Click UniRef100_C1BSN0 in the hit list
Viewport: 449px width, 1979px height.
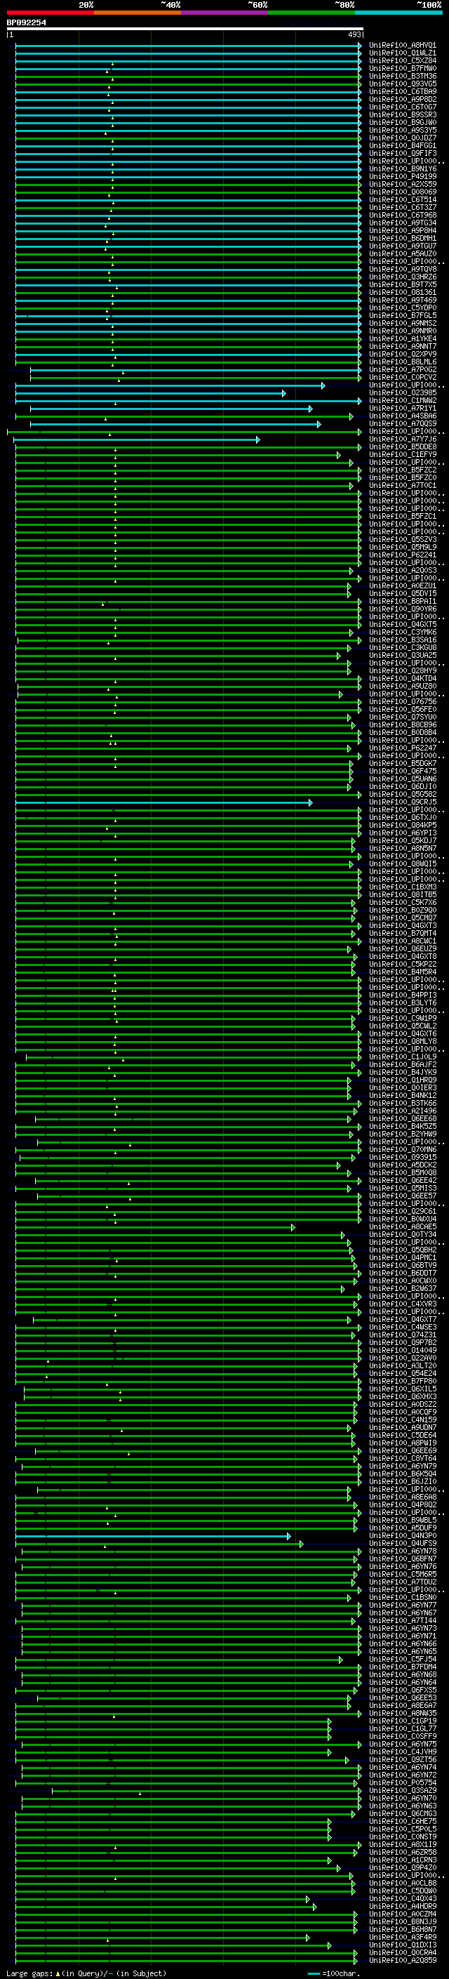(x=403, y=1597)
